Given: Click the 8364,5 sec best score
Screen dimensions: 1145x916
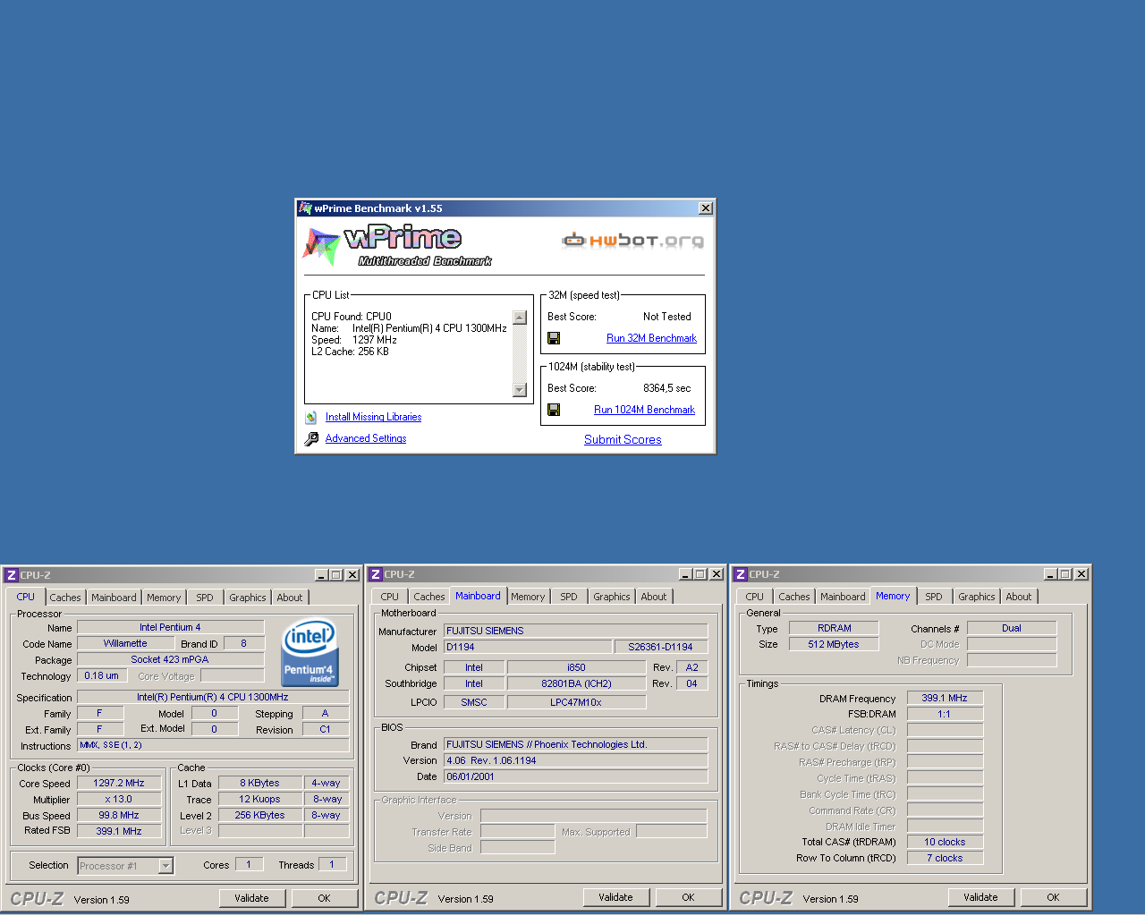Looking at the screenshot, I should pyautogui.click(x=667, y=388).
